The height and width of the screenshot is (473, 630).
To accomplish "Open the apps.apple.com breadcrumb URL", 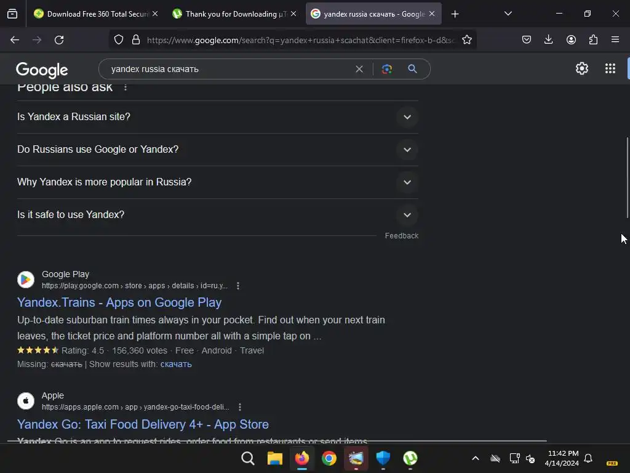I will pyautogui.click(x=135, y=407).
